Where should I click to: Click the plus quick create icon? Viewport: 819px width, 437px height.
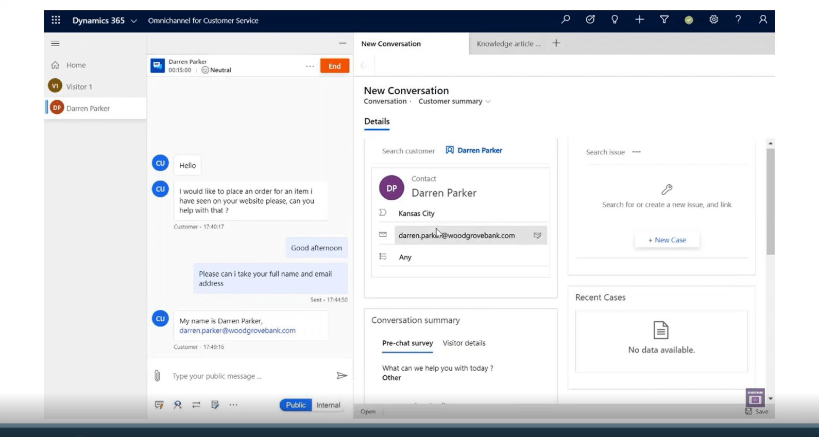click(639, 20)
